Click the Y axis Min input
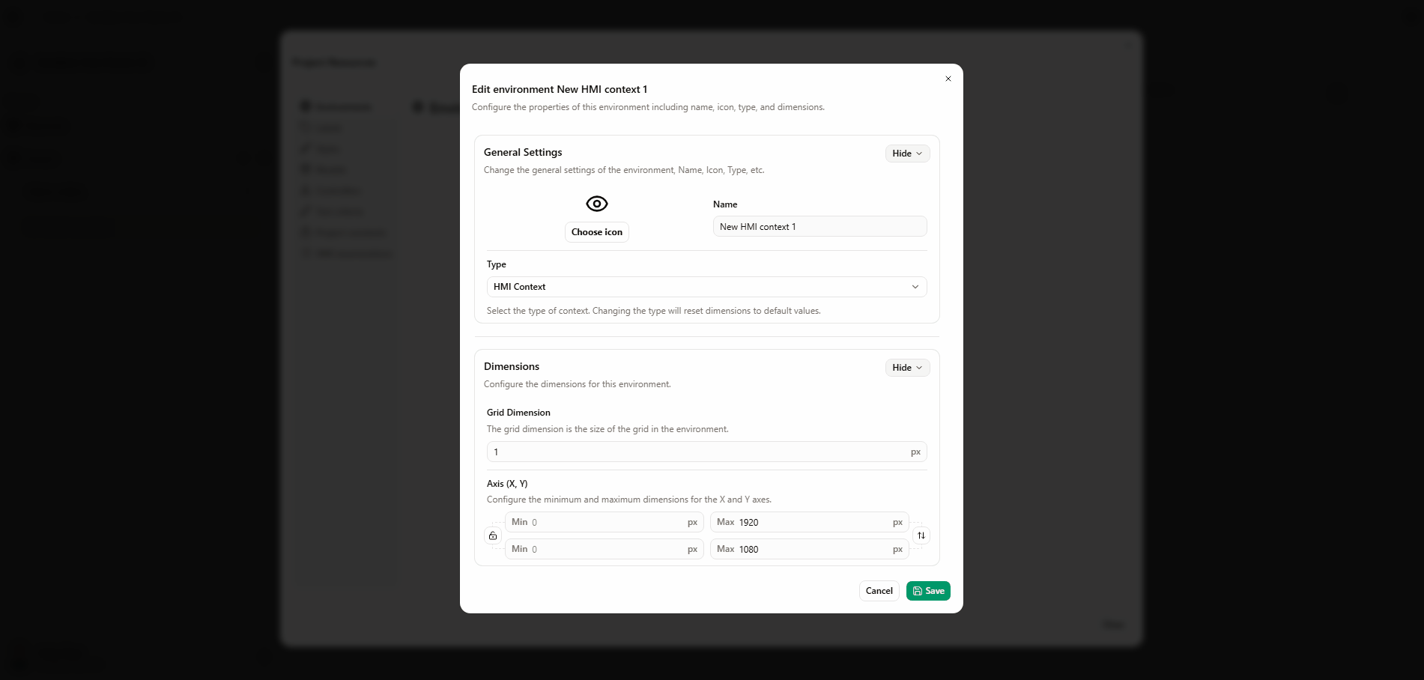The height and width of the screenshot is (680, 1424). pos(608,550)
